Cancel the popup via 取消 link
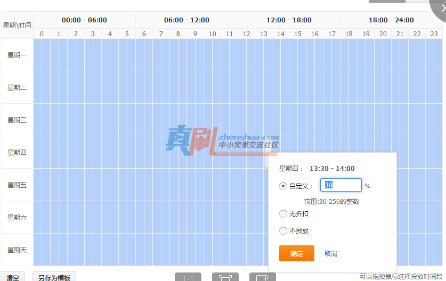Image resolution: width=446 pixels, height=281 pixels. pyautogui.click(x=331, y=253)
